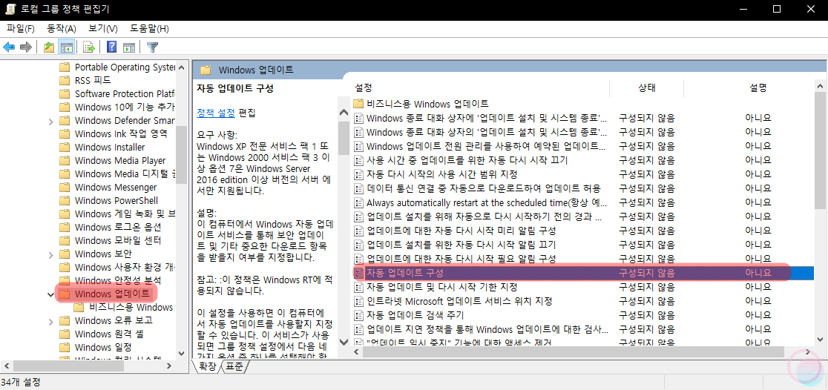Switch to the 확장 tab
The width and height of the screenshot is (828, 390).
click(208, 367)
